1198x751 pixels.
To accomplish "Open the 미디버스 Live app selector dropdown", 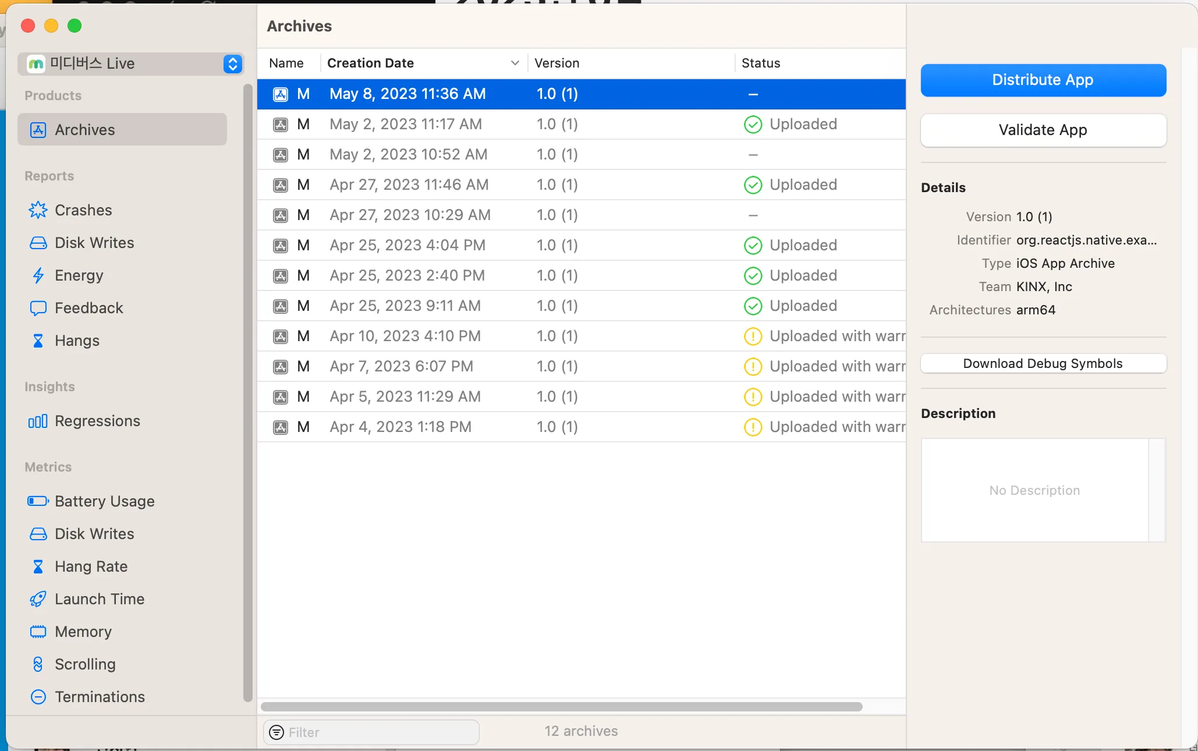I will coord(232,63).
